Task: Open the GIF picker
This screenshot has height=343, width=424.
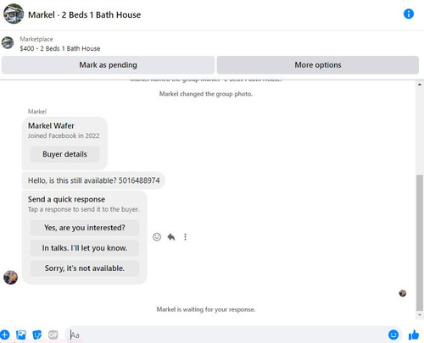Action: coord(53,335)
